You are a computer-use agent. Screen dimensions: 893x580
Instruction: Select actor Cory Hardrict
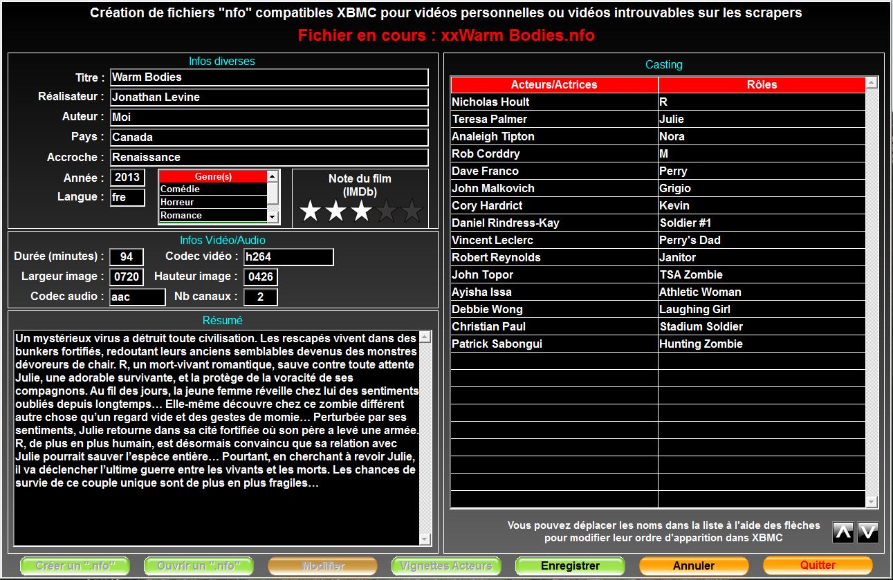(x=554, y=205)
